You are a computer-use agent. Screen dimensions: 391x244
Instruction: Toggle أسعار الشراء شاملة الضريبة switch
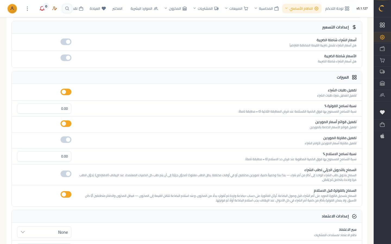(x=66, y=42)
